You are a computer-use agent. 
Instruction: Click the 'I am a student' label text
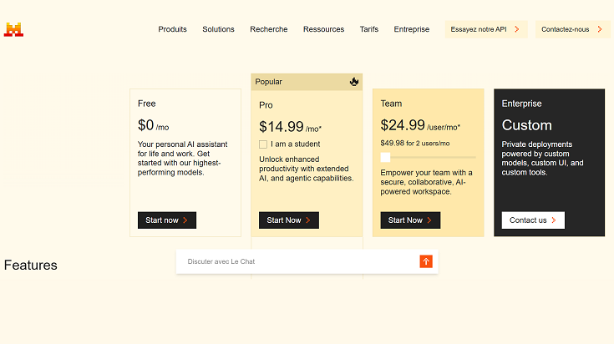(x=295, y=144)
